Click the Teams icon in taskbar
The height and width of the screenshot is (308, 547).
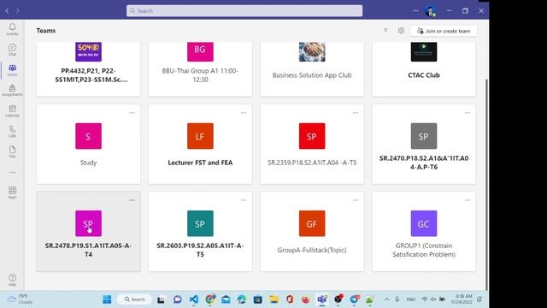[321, 299]
